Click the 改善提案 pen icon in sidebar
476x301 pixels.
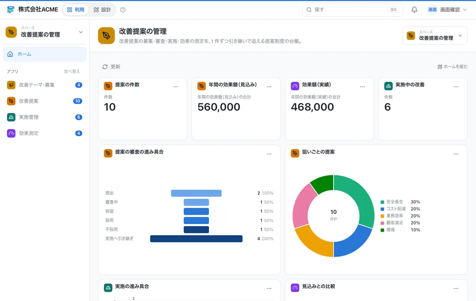[11, 101]
